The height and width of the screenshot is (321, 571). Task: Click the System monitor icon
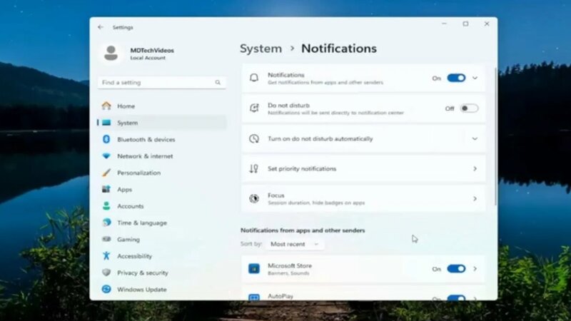point(106,123)
